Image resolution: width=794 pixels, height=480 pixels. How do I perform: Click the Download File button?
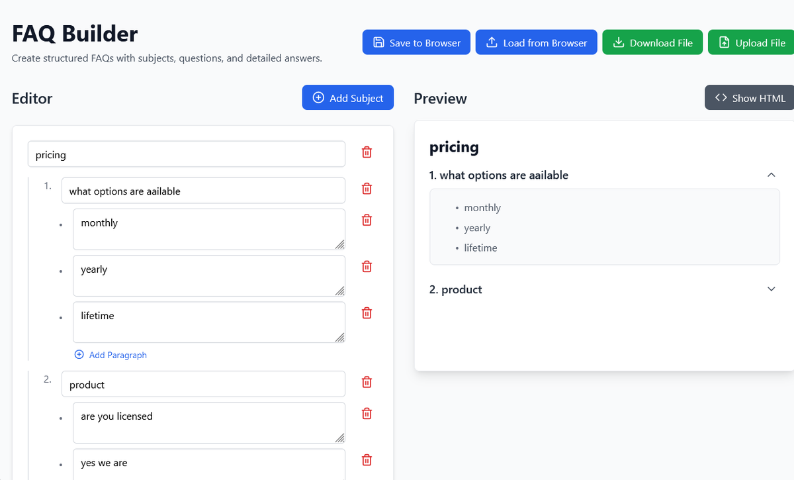click(652, 42)
